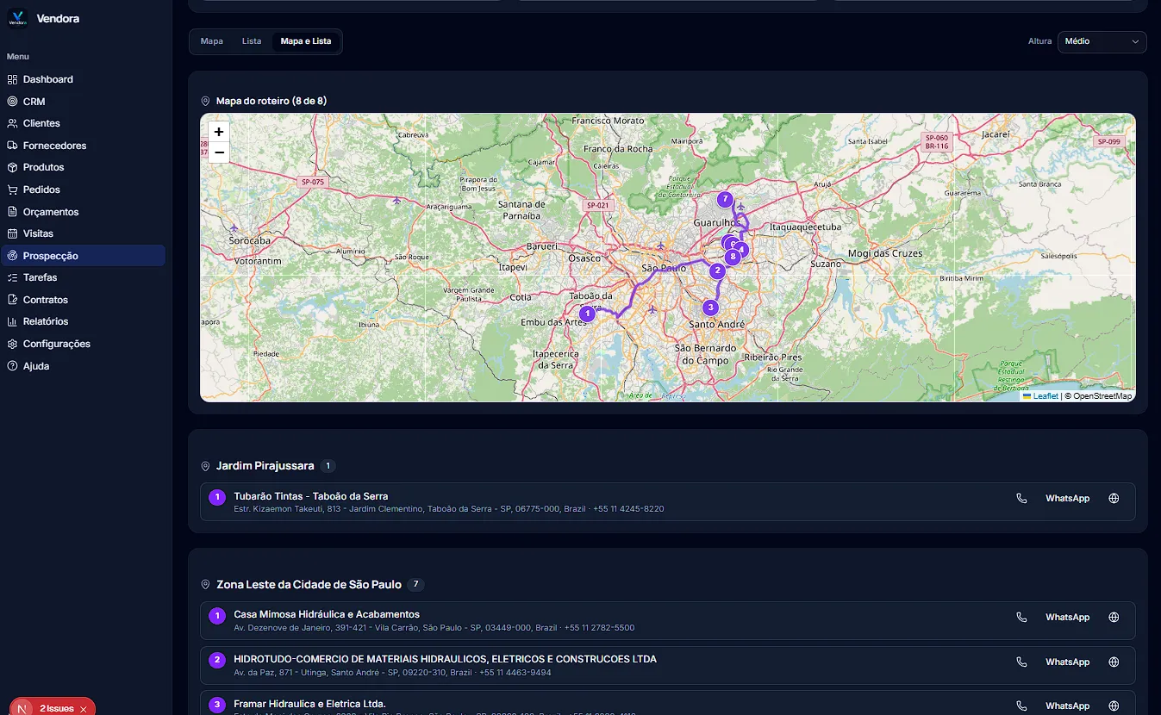Call Casa Mimosa Hidráulica via phone icon

pos(1021,617)
